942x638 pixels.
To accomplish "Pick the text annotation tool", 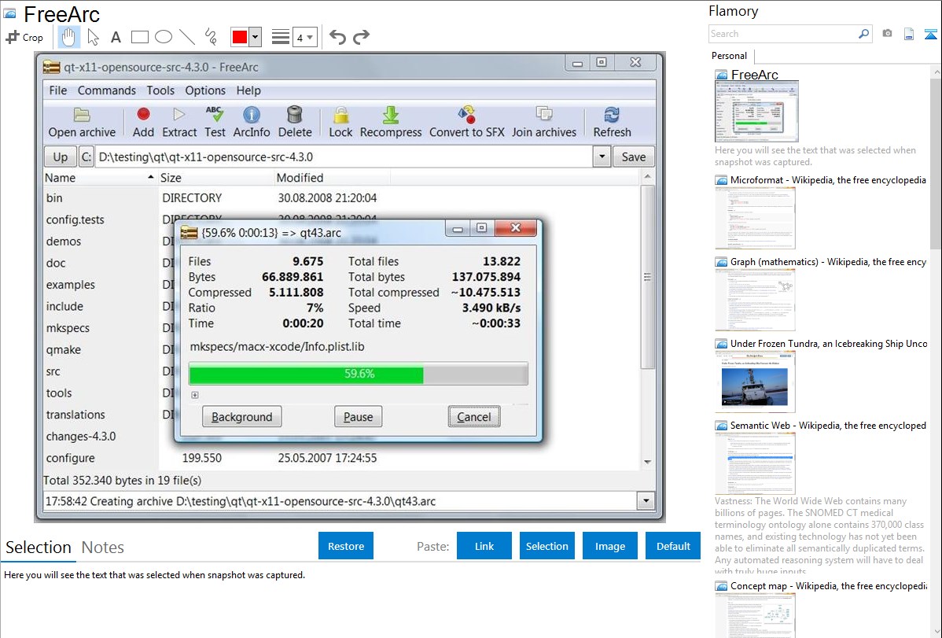I will tap(116, 37).
